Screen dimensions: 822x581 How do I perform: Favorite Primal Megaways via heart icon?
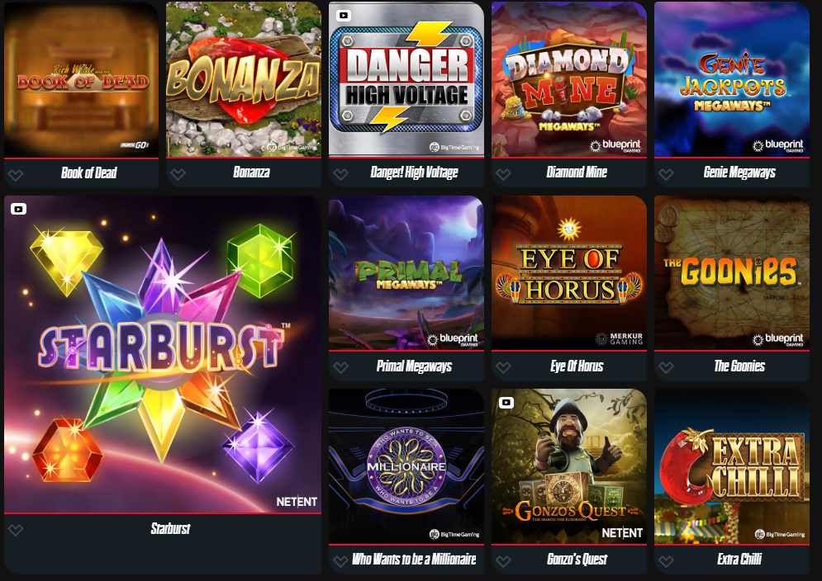tap(340, 368)
